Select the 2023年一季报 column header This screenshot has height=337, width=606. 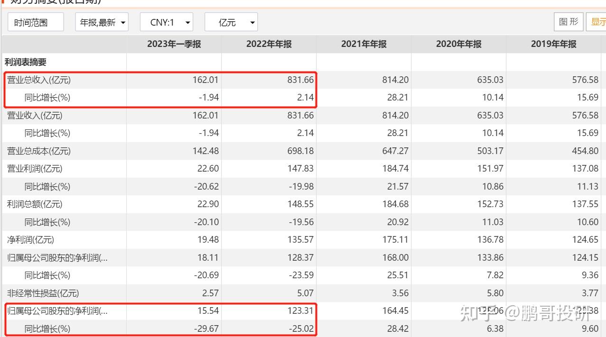coord(174,44)
